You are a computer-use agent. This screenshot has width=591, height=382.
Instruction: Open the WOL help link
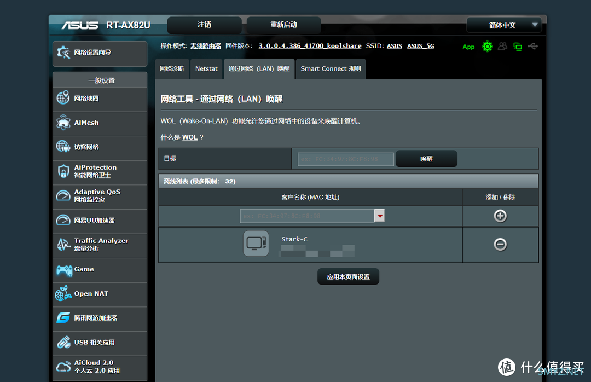coord(189,137)
